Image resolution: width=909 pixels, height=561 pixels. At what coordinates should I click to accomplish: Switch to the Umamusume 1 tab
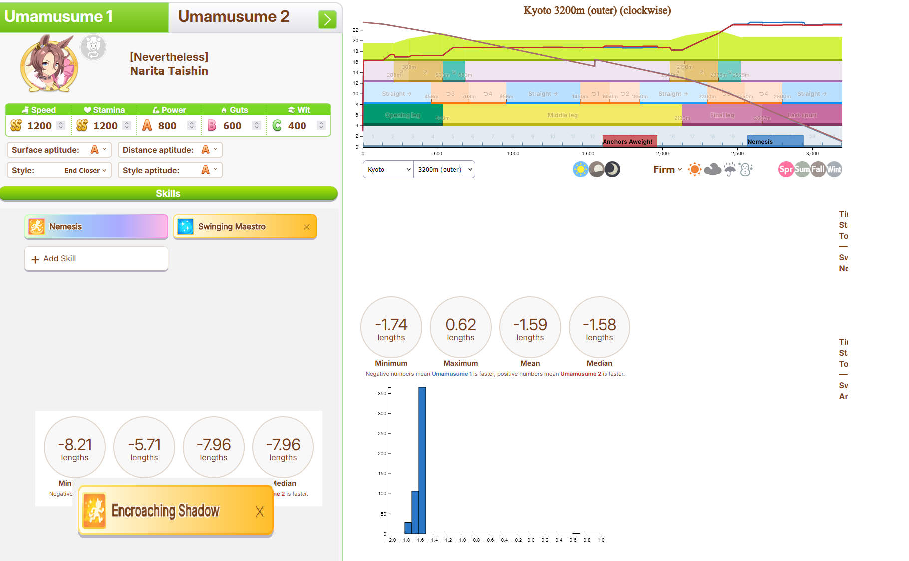click(x=84, y=17)
